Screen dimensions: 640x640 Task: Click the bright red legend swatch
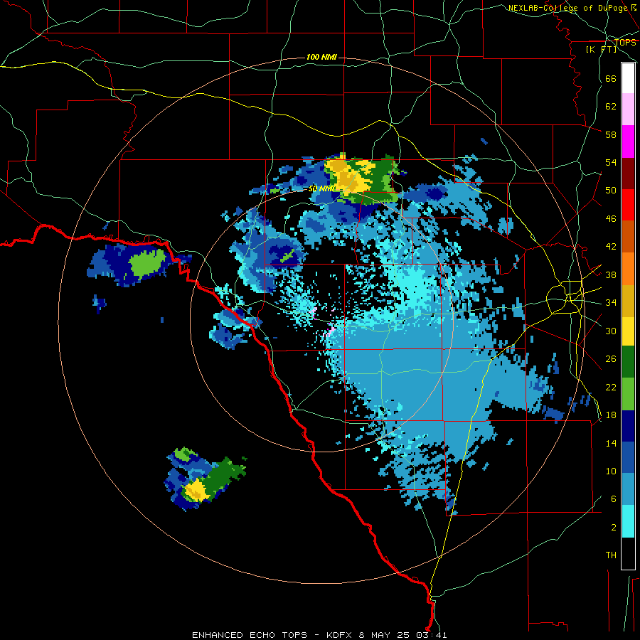point(628,205)
